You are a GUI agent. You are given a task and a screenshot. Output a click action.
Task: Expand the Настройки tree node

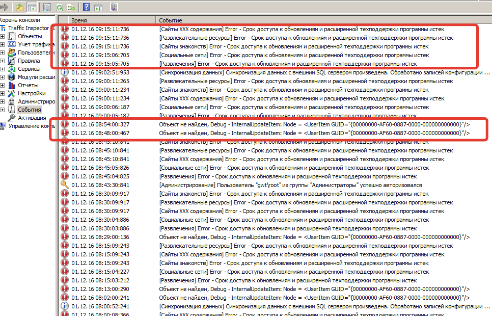pos(2,94)
